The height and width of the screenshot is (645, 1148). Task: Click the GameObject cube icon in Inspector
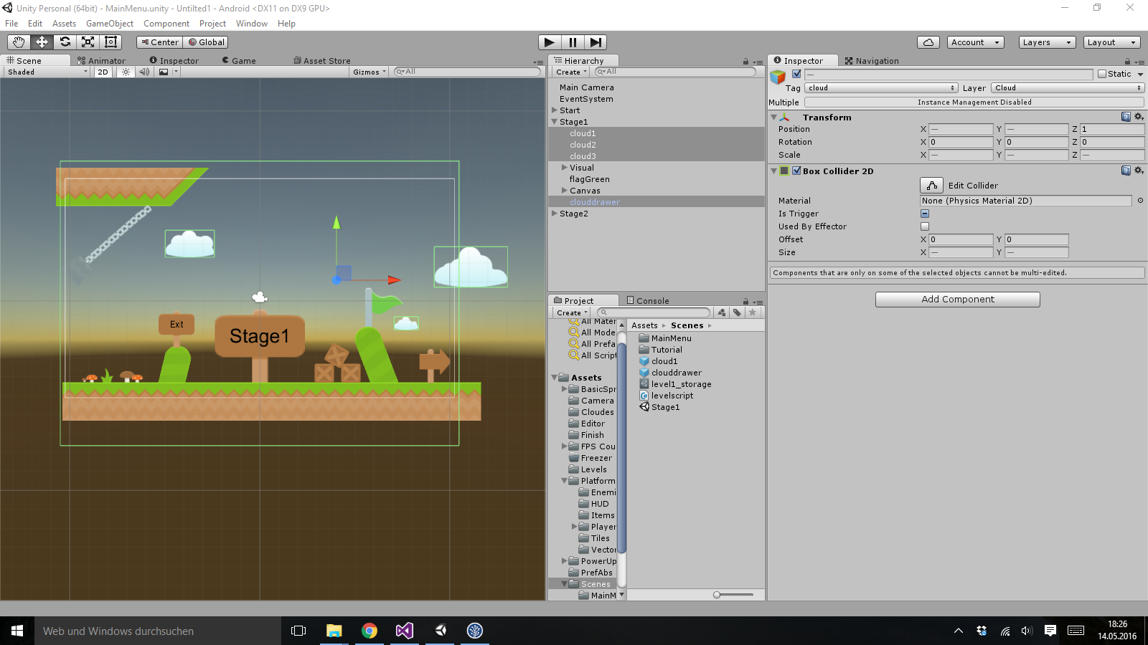point(778,77)
